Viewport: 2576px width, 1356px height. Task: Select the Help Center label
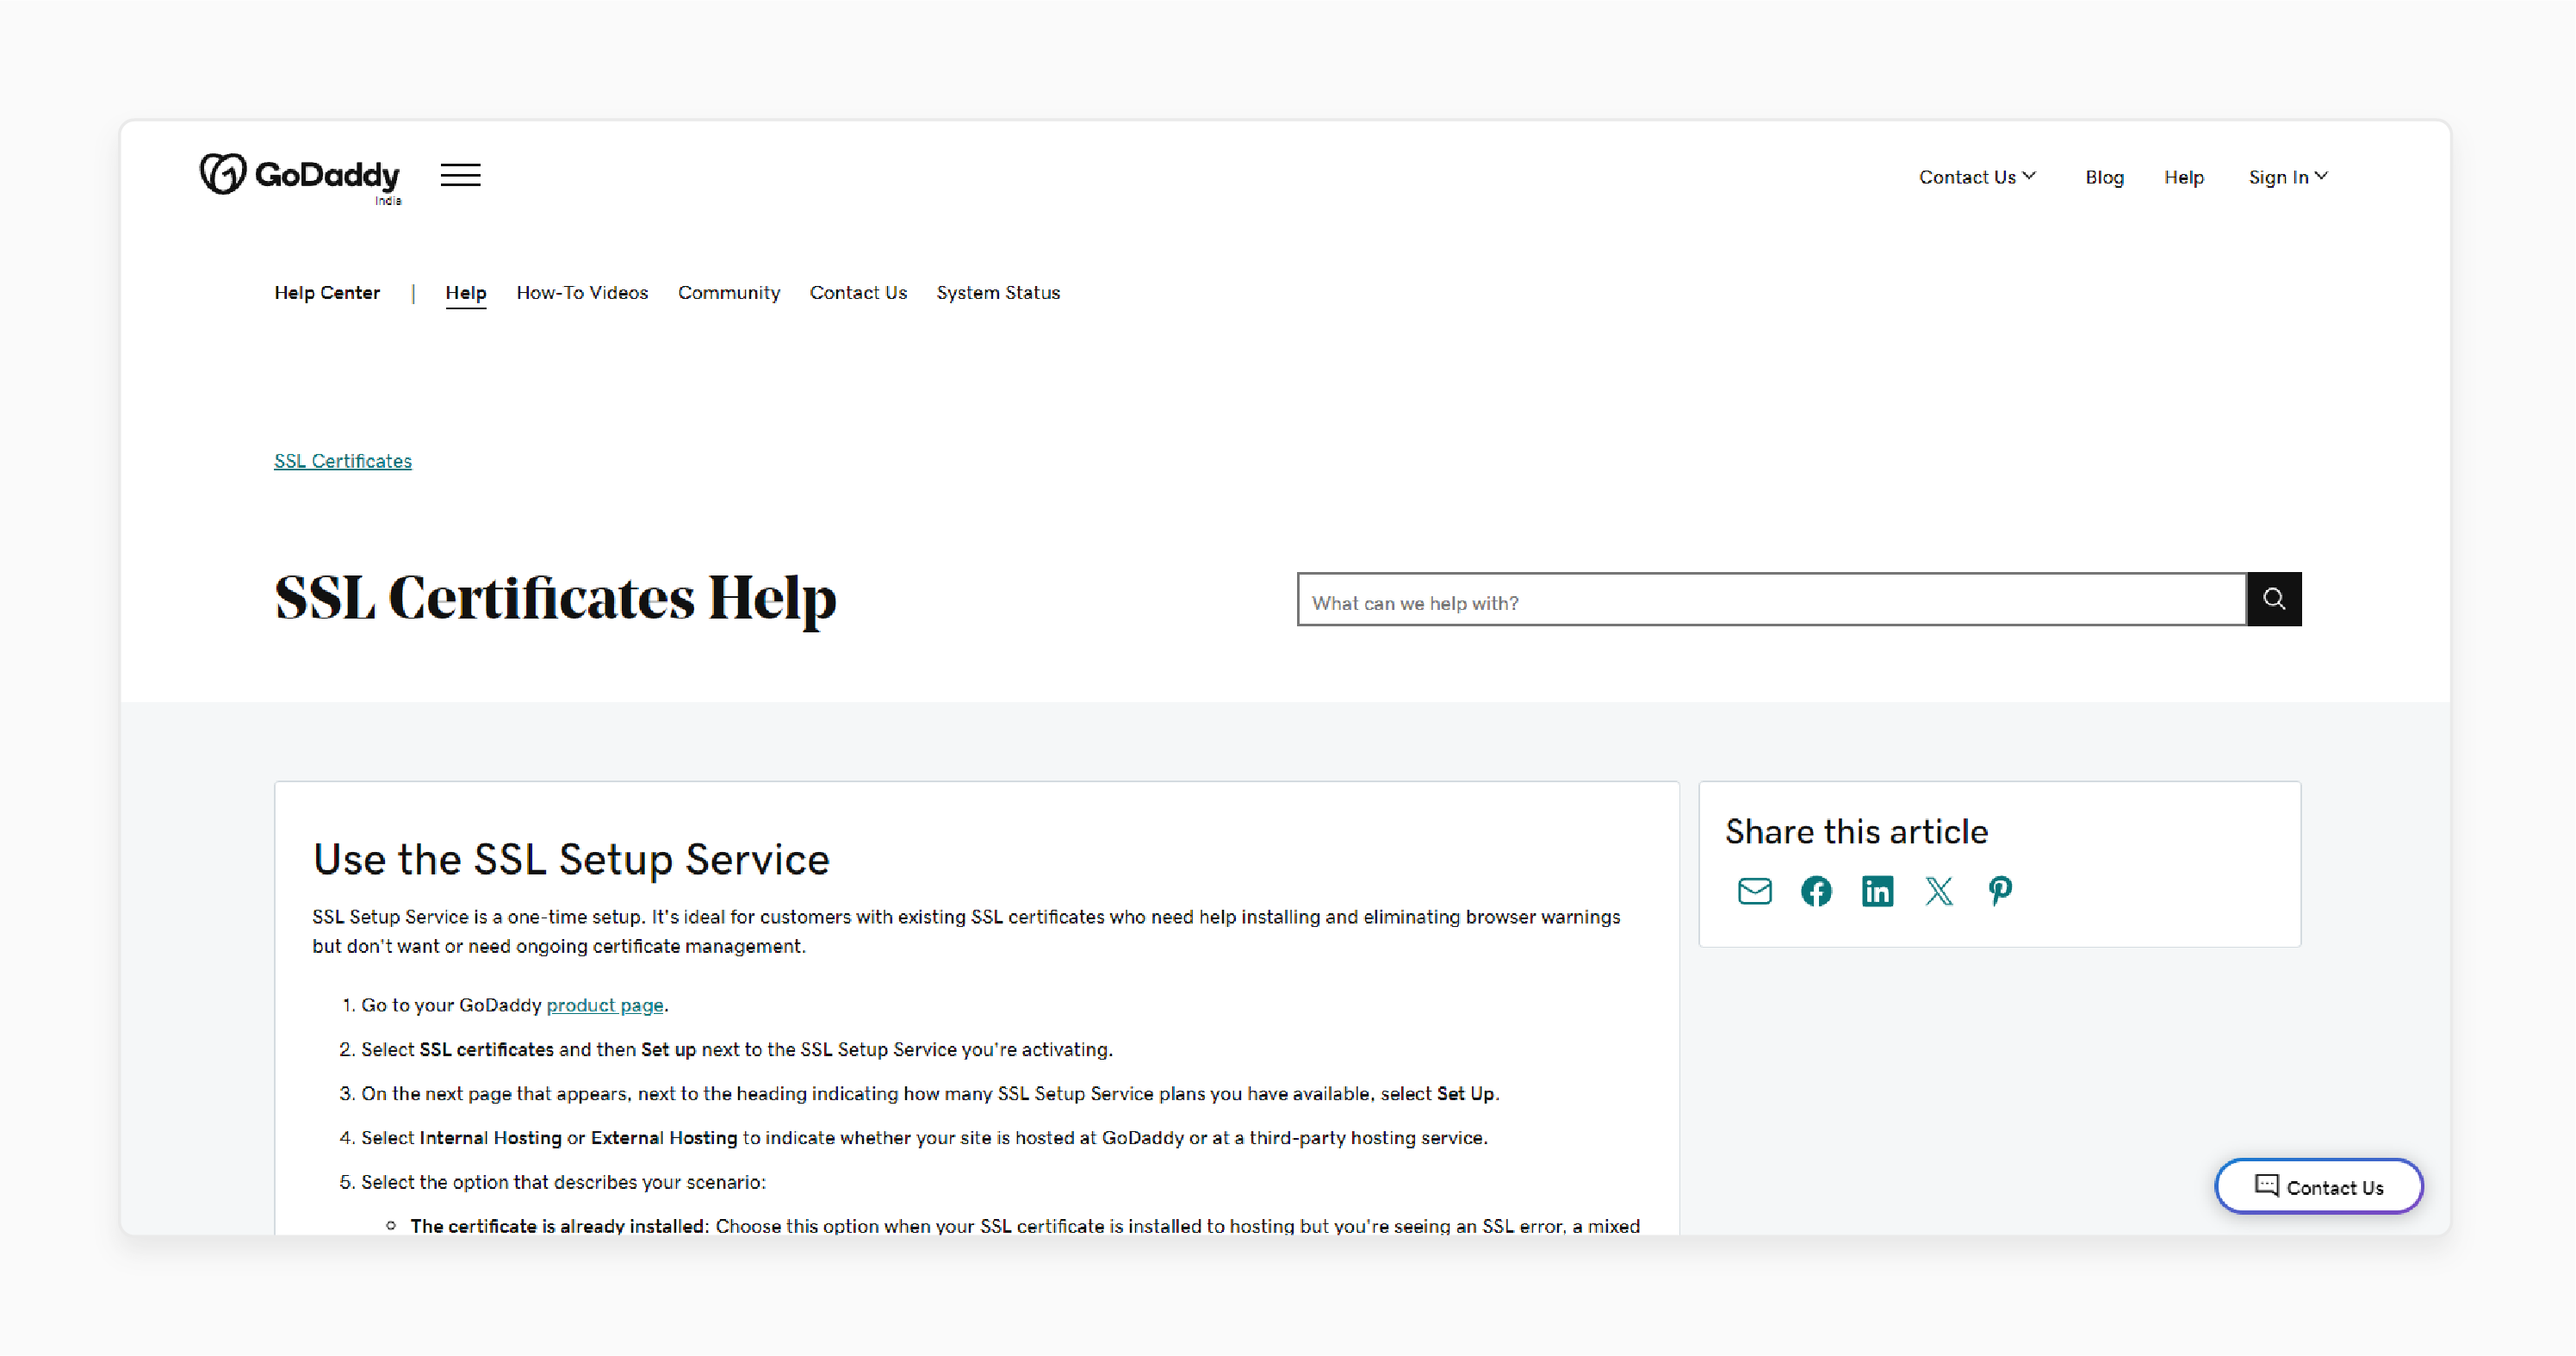pyautogui.click(x=327, y=293)
